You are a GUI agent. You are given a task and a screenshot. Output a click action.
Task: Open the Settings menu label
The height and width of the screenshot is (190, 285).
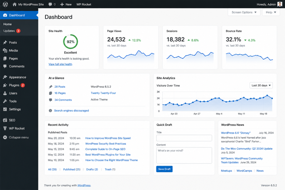(x=15, y=109)
